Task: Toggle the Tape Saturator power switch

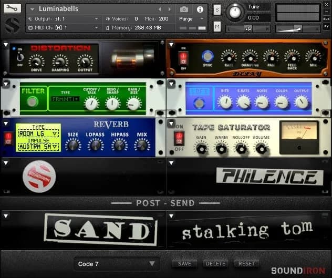Action: (x=179, y=138)
